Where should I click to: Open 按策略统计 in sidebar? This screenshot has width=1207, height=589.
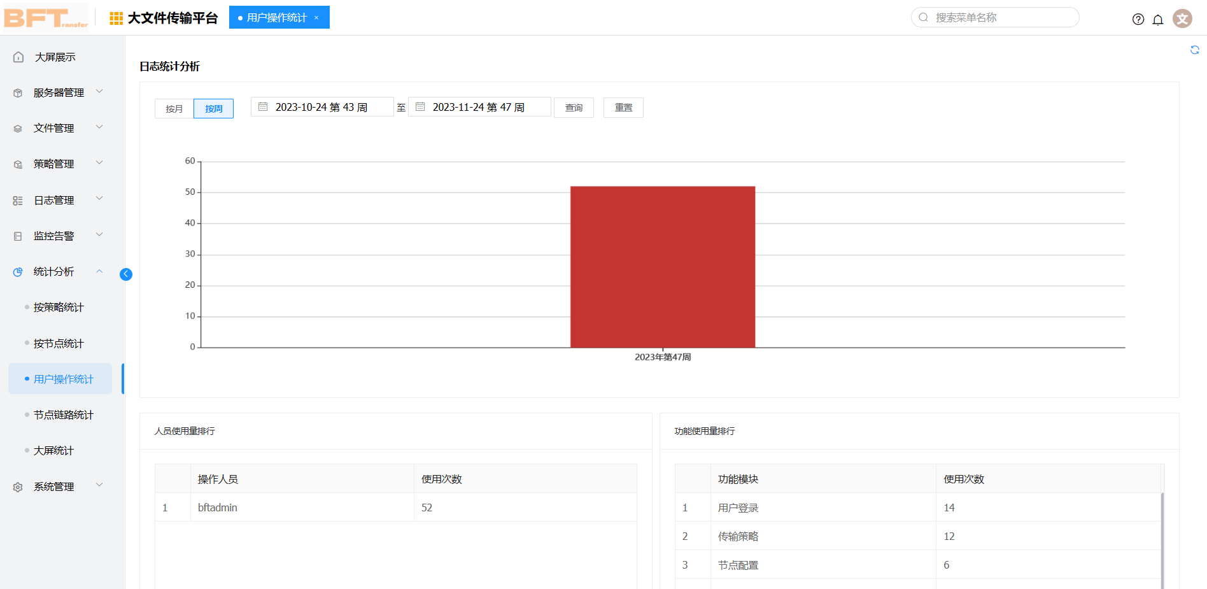(59, 308)
